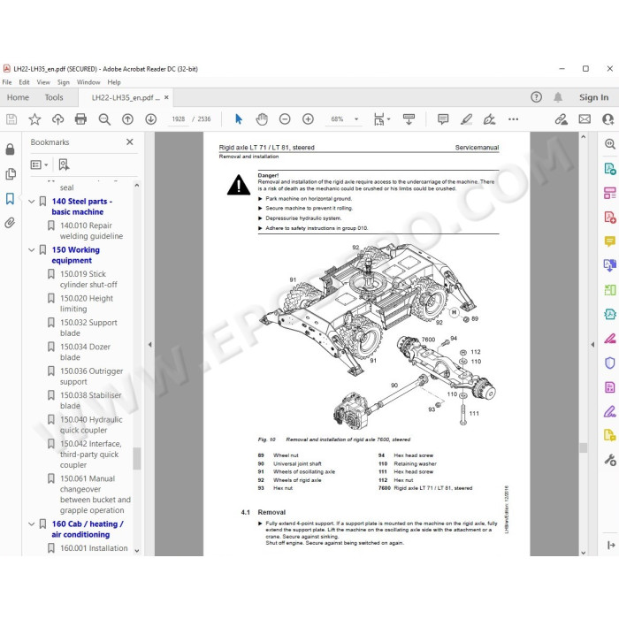Collapse the right tools pane
Image resolution: width=619 pixels, height=619 pixels.
coord(592,345)
